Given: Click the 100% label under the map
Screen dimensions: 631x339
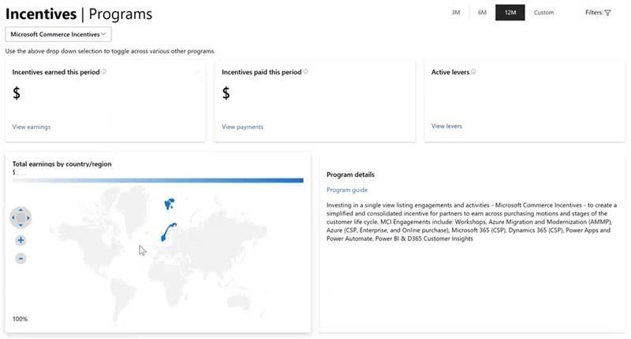Looking at the screenshot, I should point(21,319).
